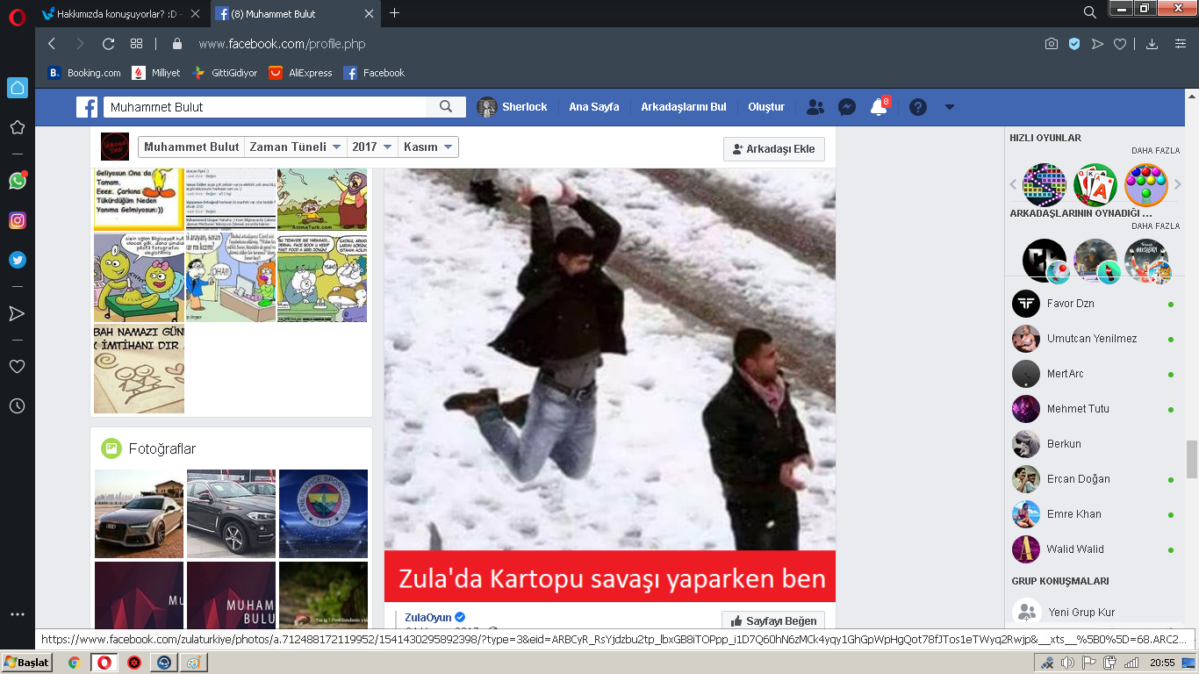Open the Opera sidebar bookmarks star
Image resolution: width=1199 pixels, height=674 pixels.
tap(17, 127)
